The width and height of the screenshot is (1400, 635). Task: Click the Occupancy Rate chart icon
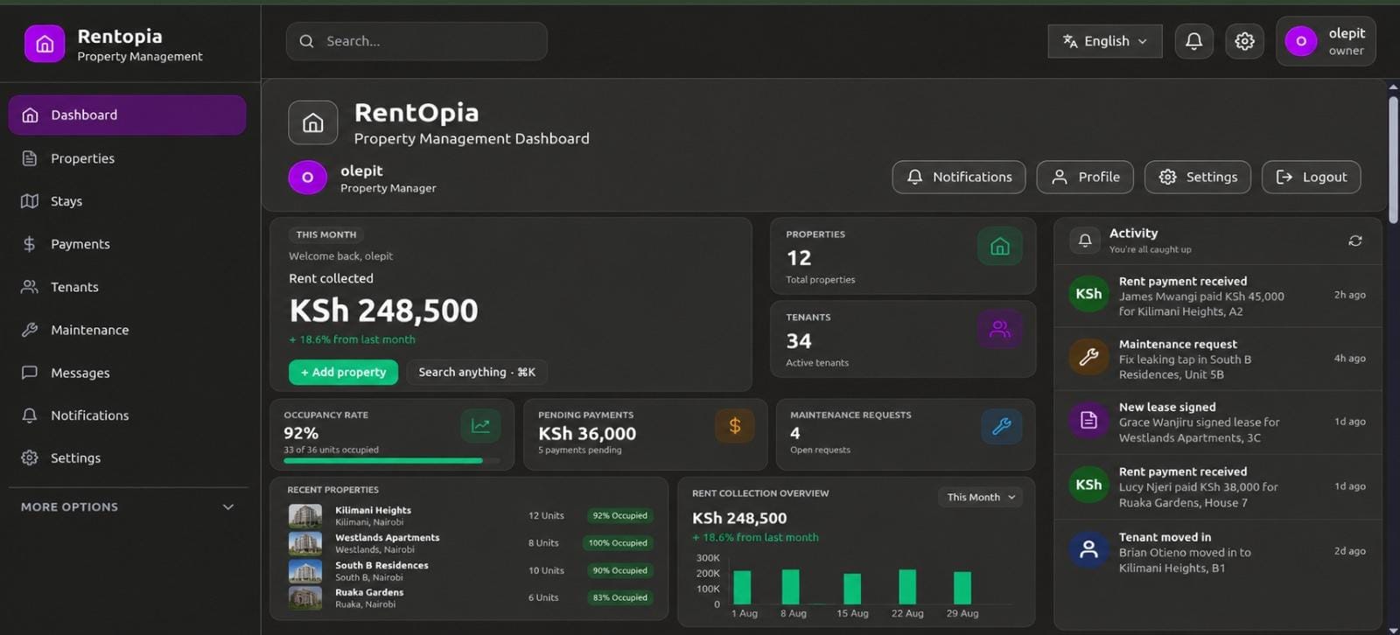480,426
